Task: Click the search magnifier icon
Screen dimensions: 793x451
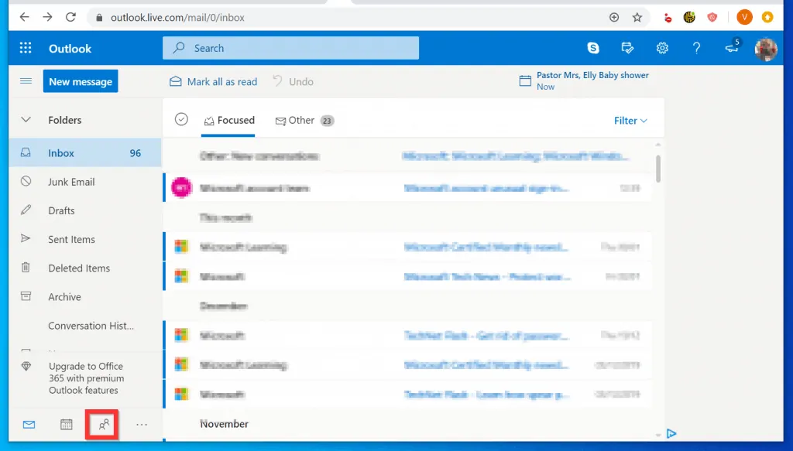Action: pos(179,48)
